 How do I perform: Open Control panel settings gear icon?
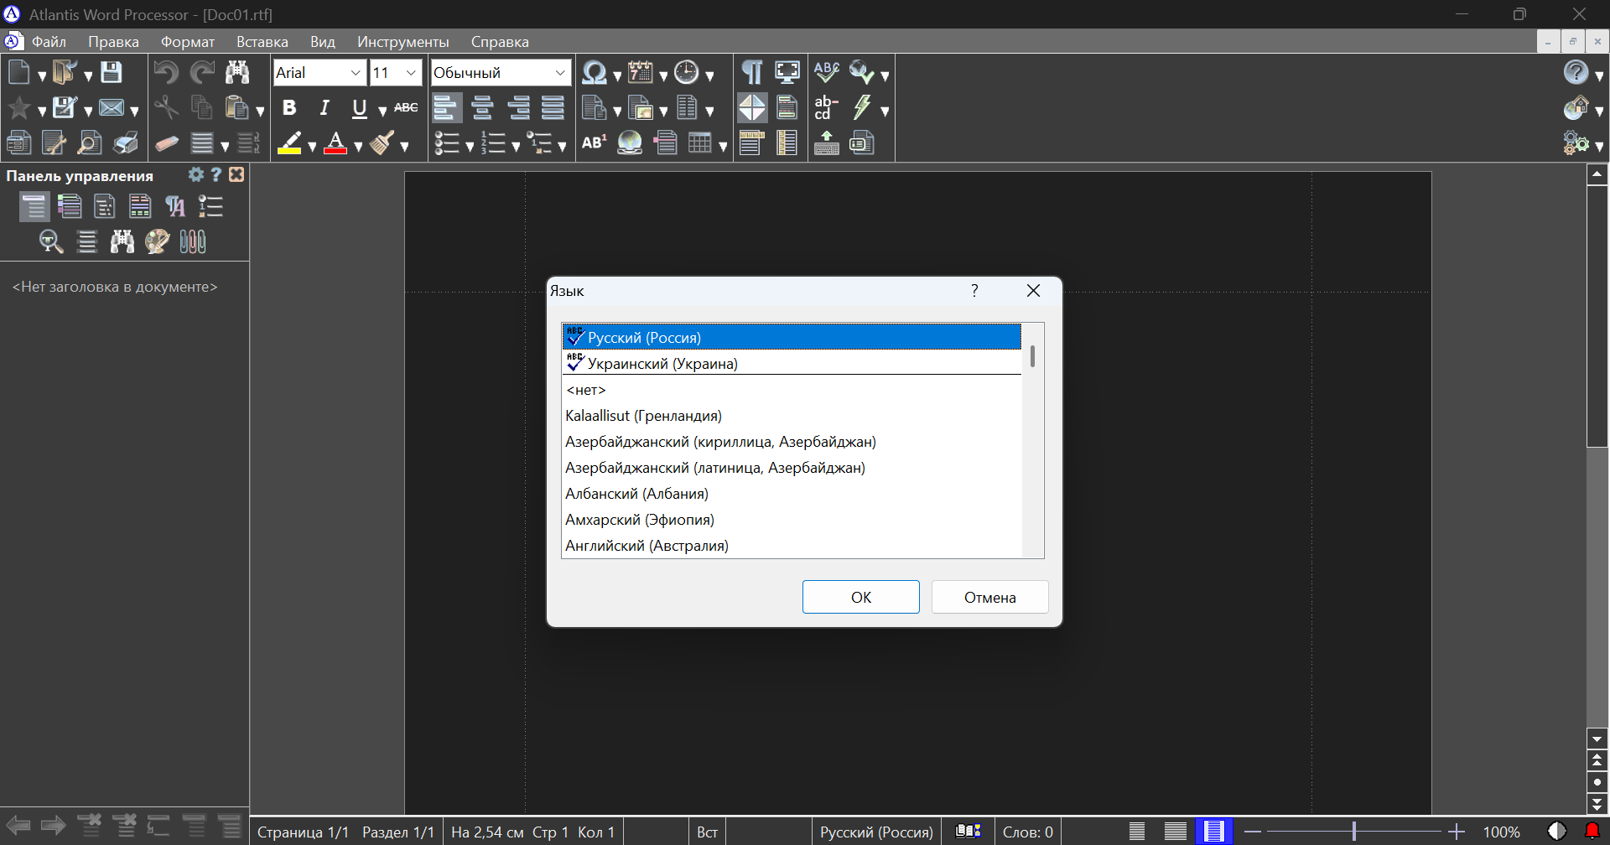196,174
